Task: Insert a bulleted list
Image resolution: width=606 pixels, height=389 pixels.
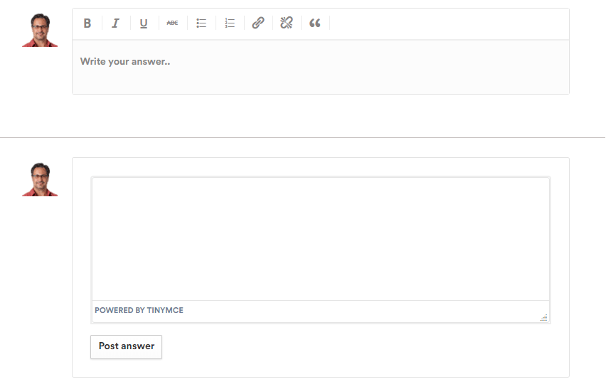Action: pos(201,23)
